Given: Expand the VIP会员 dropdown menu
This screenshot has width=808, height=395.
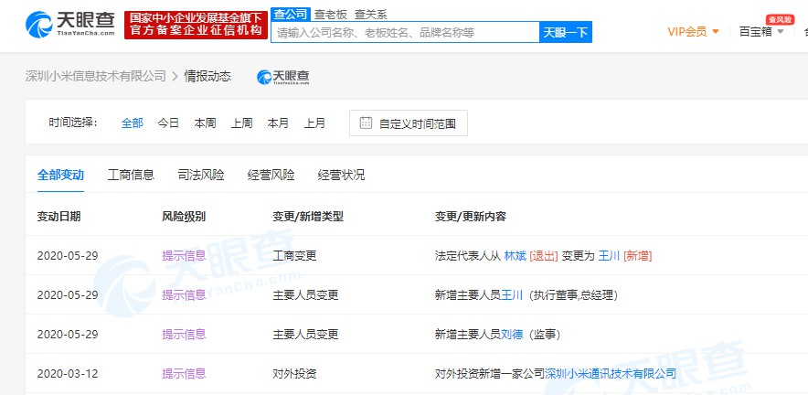Looking at the screenshot, I should (x=693, y=32).
